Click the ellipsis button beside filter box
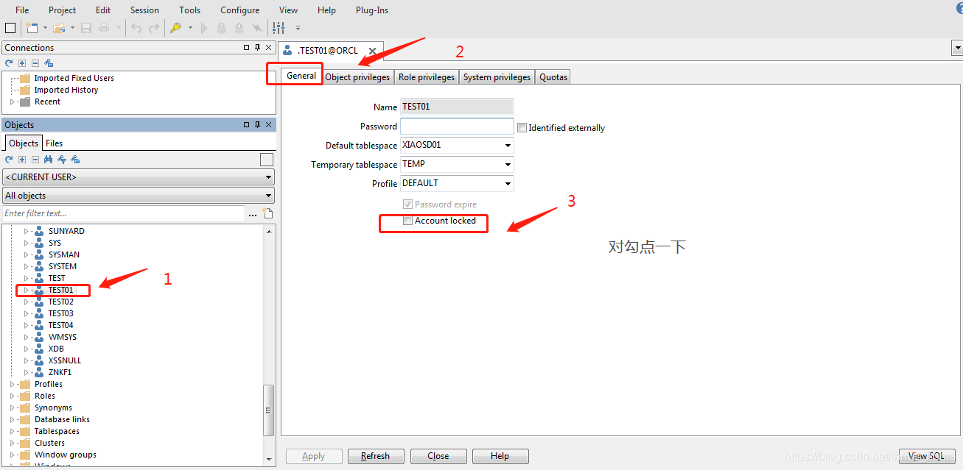This screenshot has width=963, height=470. (253, 214)
